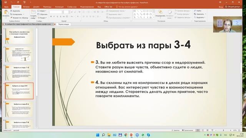Select the triangle shape in shapes gallery
The image size is (246, 138).
(135, 14)
